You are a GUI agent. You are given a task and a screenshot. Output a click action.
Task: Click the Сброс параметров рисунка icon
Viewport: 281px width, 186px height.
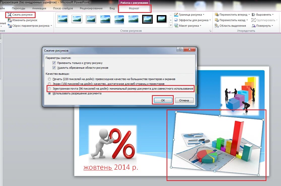pos(10,26)
